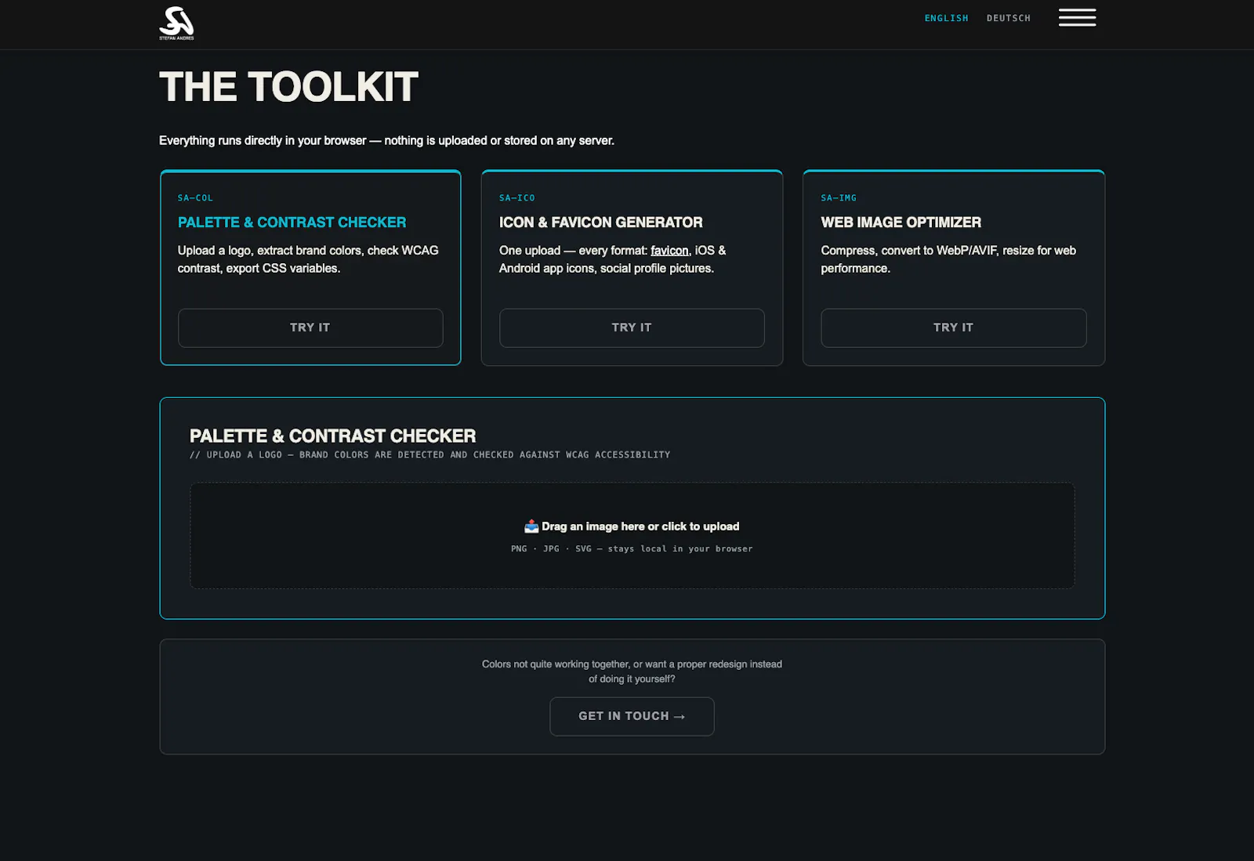Click the SA-COL label
Image resolution: width=1254 pixels, height=861 pixels.
pyautogui.click(x=195, y=198)
